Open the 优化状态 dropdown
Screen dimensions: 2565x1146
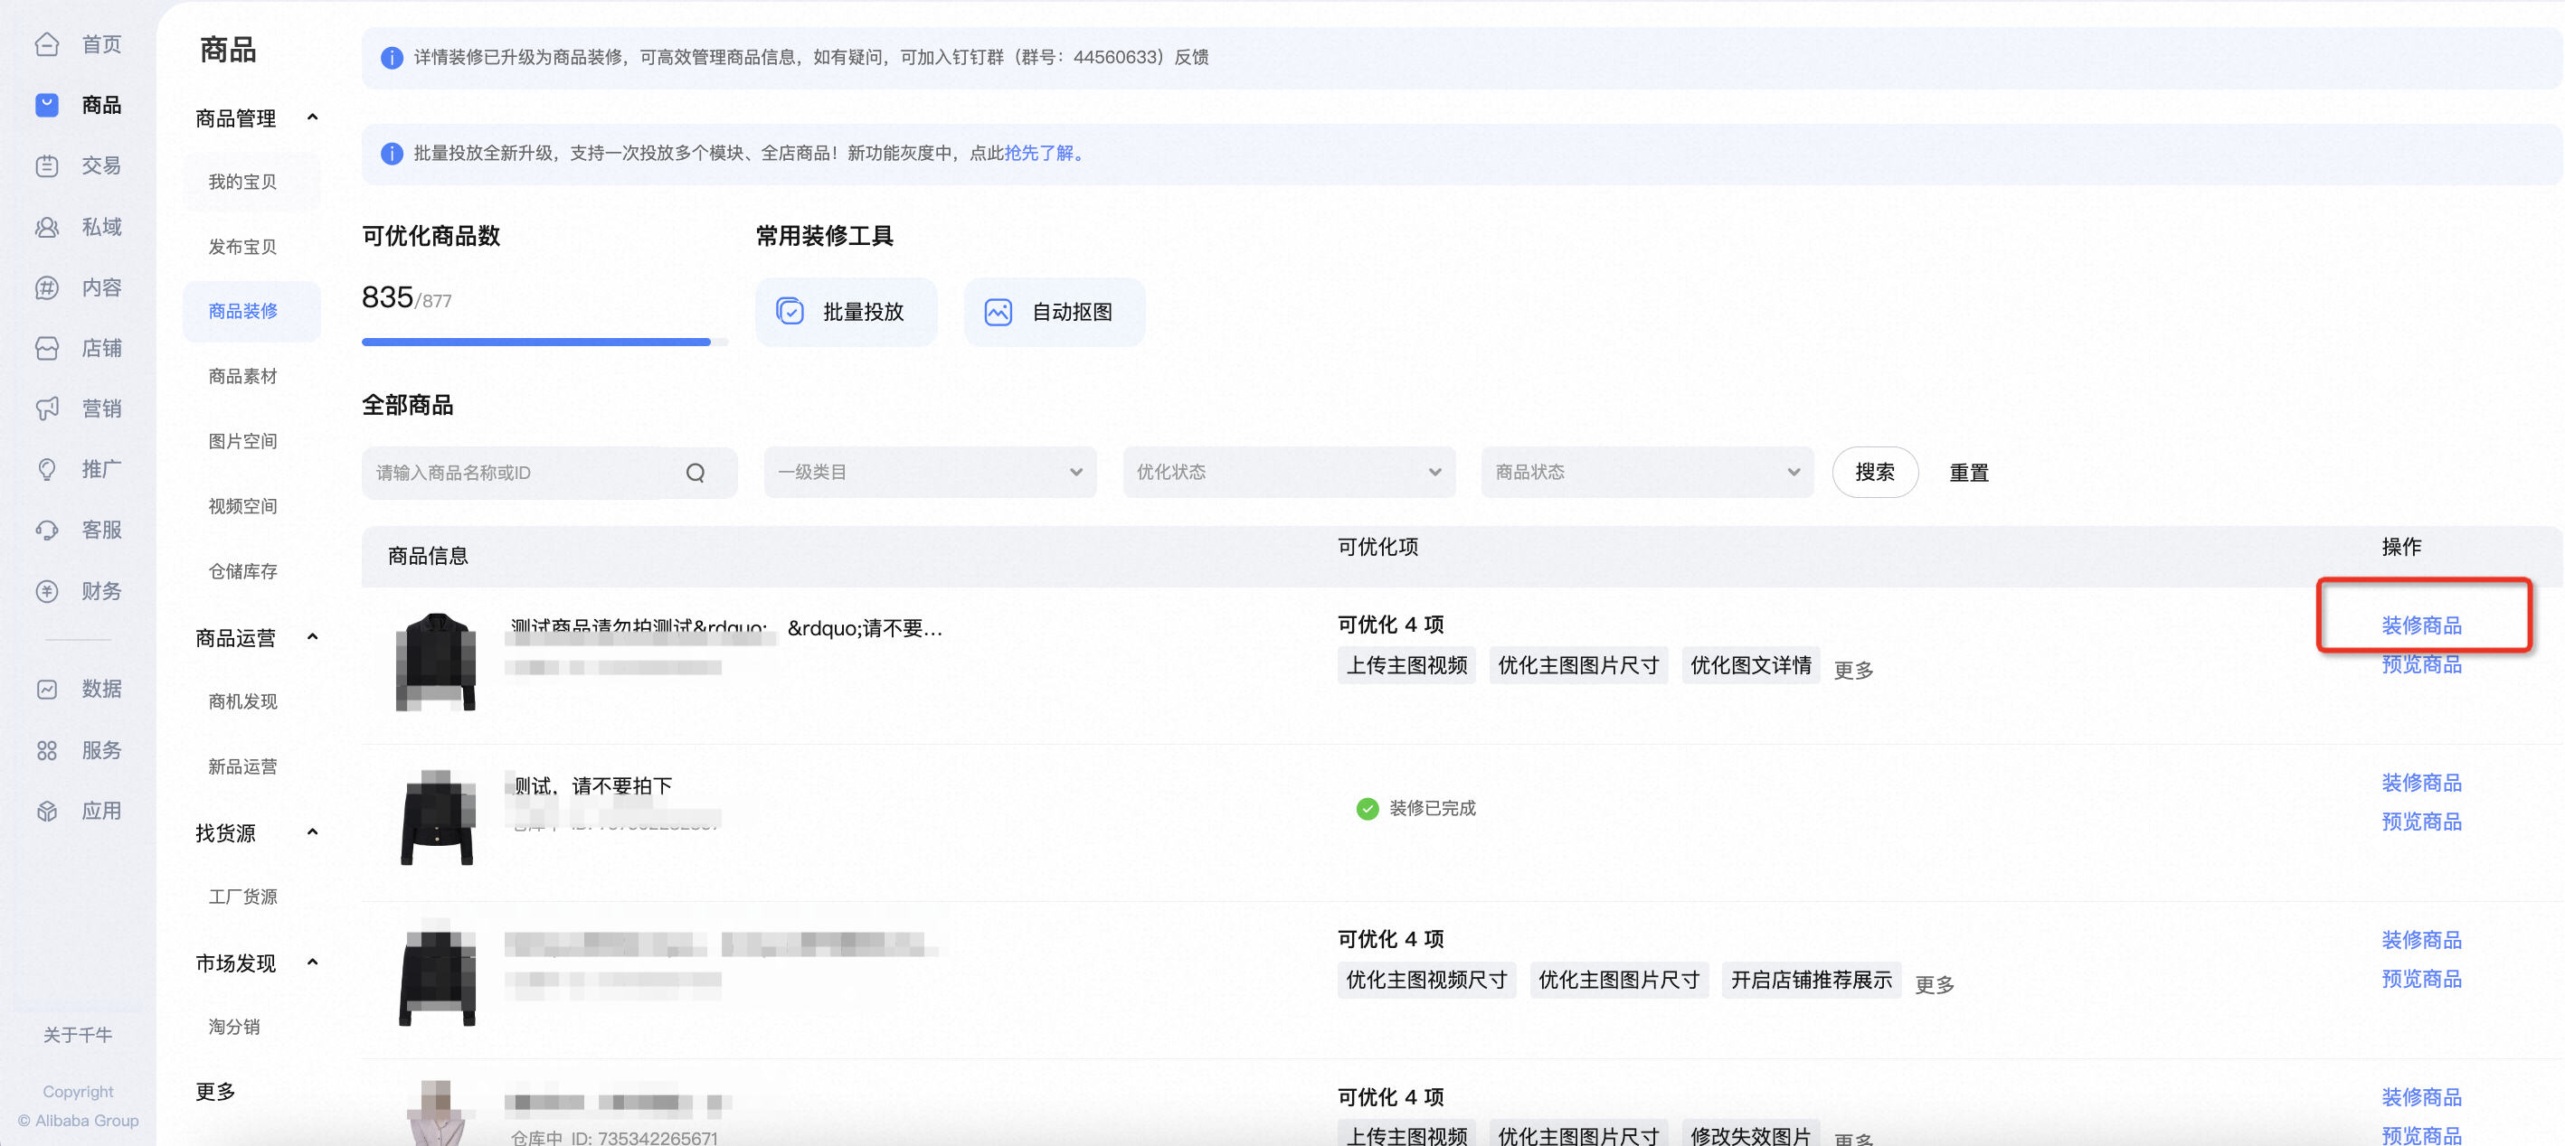pyautogui.click(x=1289, y=473)
